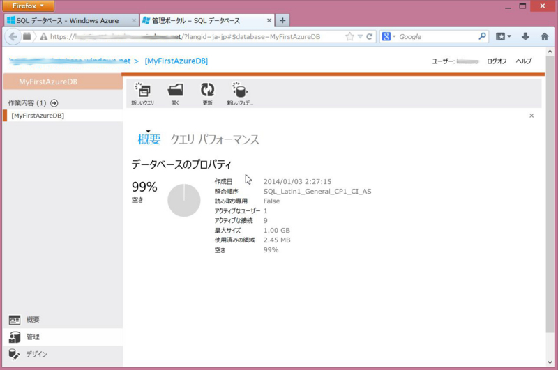Image resolution: width=558 pixels, height=370 pixels.
Task: Click the site identity warning triangle icon
Action: pyautogui.click(x=43, y=36)
